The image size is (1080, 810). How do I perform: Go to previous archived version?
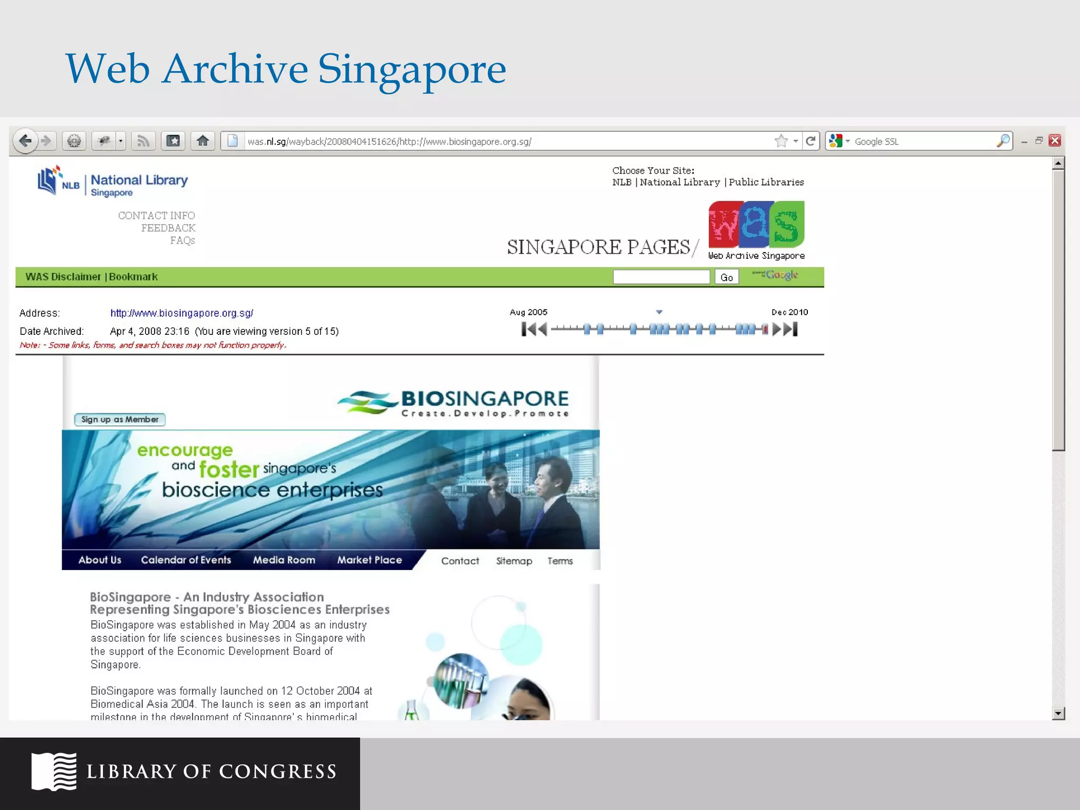[542, 330]
